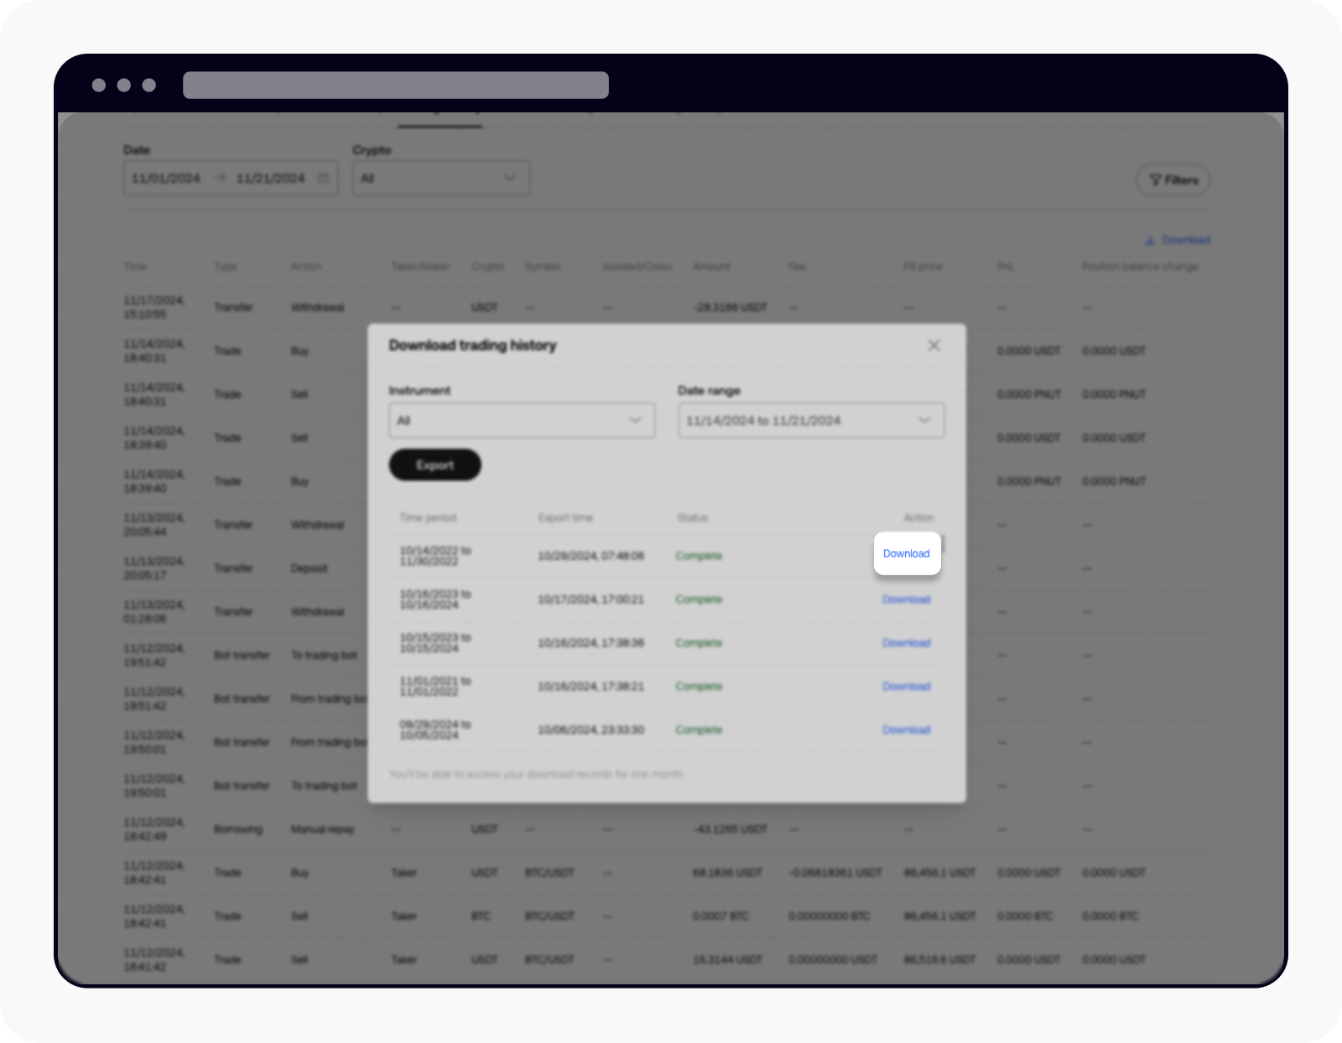The image size is (1342, 1043).
Task: Click the Isolated/Cross column header
Action: [x=637, y=267]
